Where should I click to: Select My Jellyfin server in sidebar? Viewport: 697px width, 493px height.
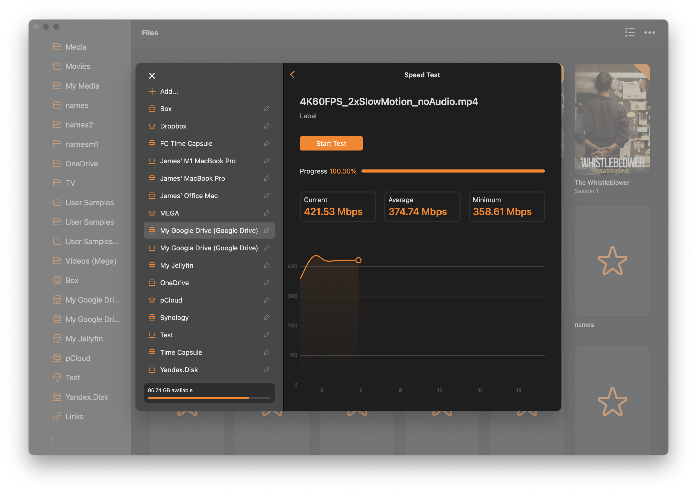tap(84, 339)
